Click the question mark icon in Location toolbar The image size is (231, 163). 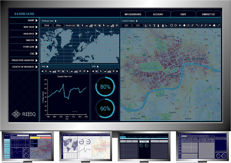click(154, 26)
